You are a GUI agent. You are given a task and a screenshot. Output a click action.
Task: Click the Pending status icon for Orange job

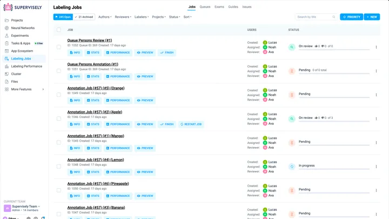(292, 95)
